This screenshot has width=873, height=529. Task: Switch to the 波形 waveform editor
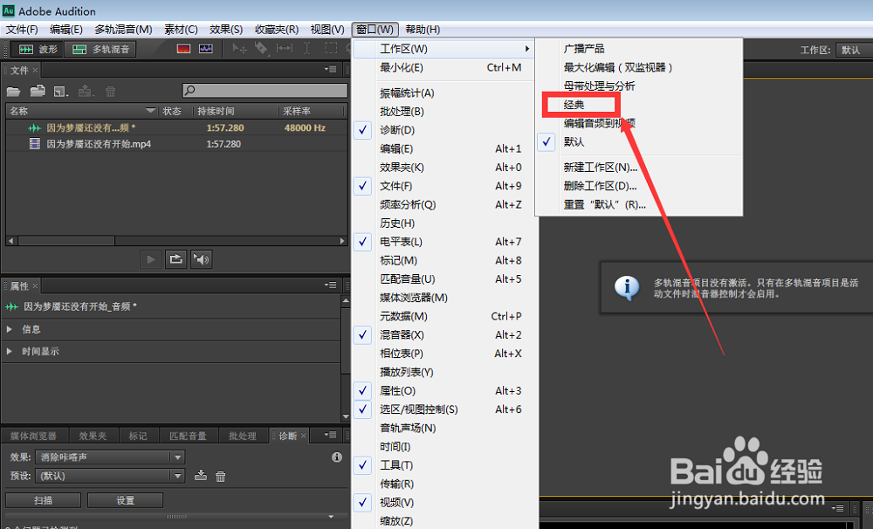pos(37,49)
